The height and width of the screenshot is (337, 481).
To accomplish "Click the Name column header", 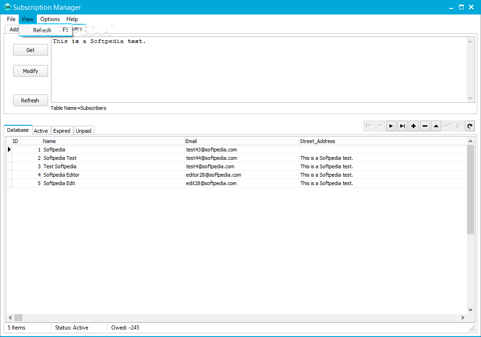I will pos(113,141).
